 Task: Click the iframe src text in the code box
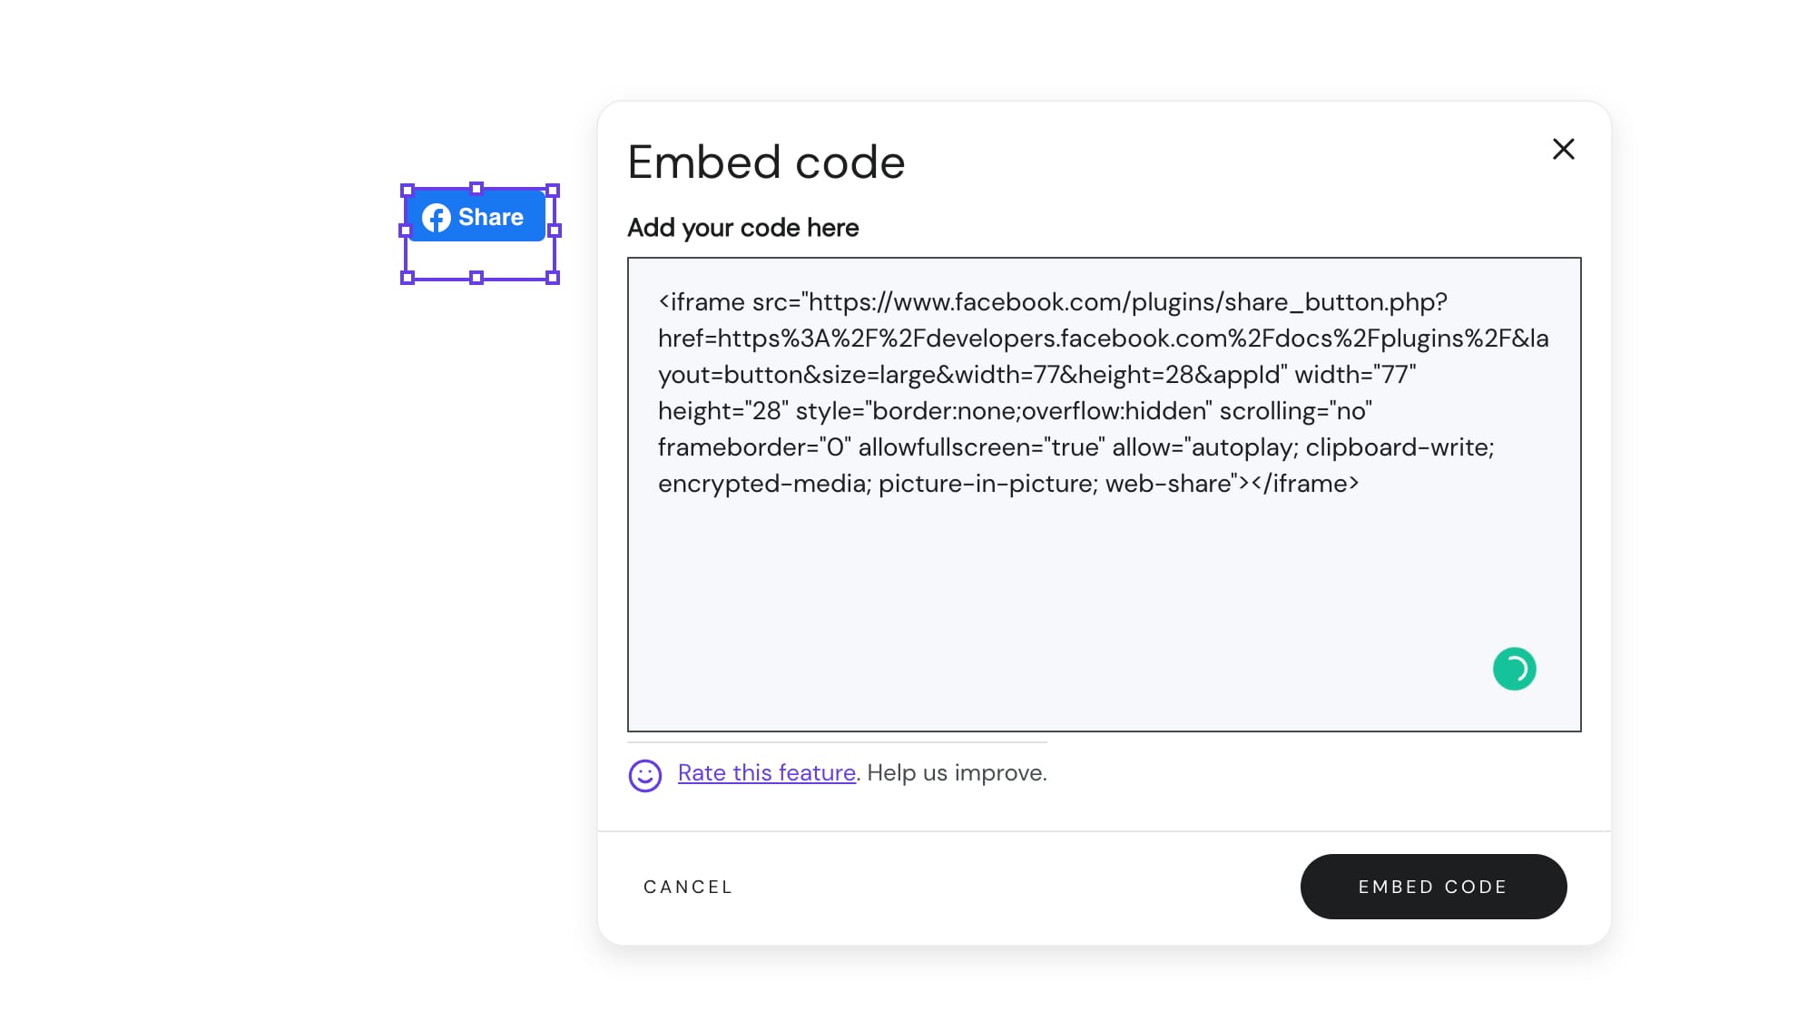pyautogui.click(x=817, y=302)
